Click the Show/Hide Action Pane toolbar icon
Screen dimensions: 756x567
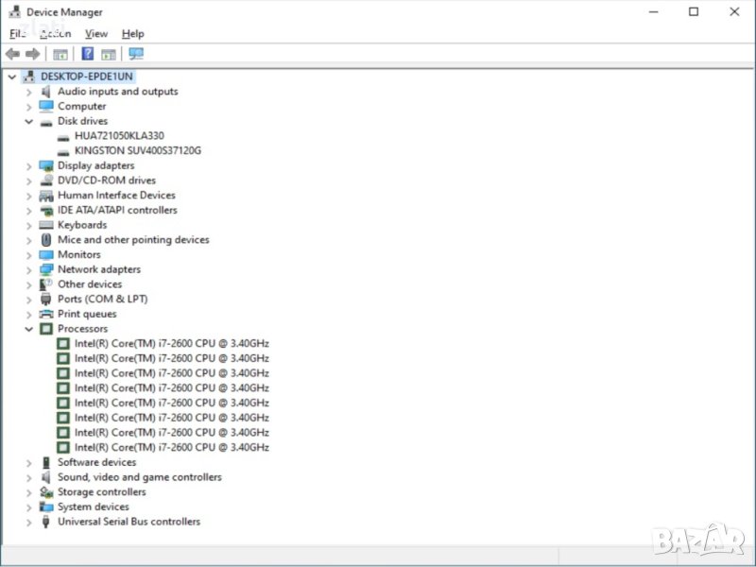pos(109,54)
